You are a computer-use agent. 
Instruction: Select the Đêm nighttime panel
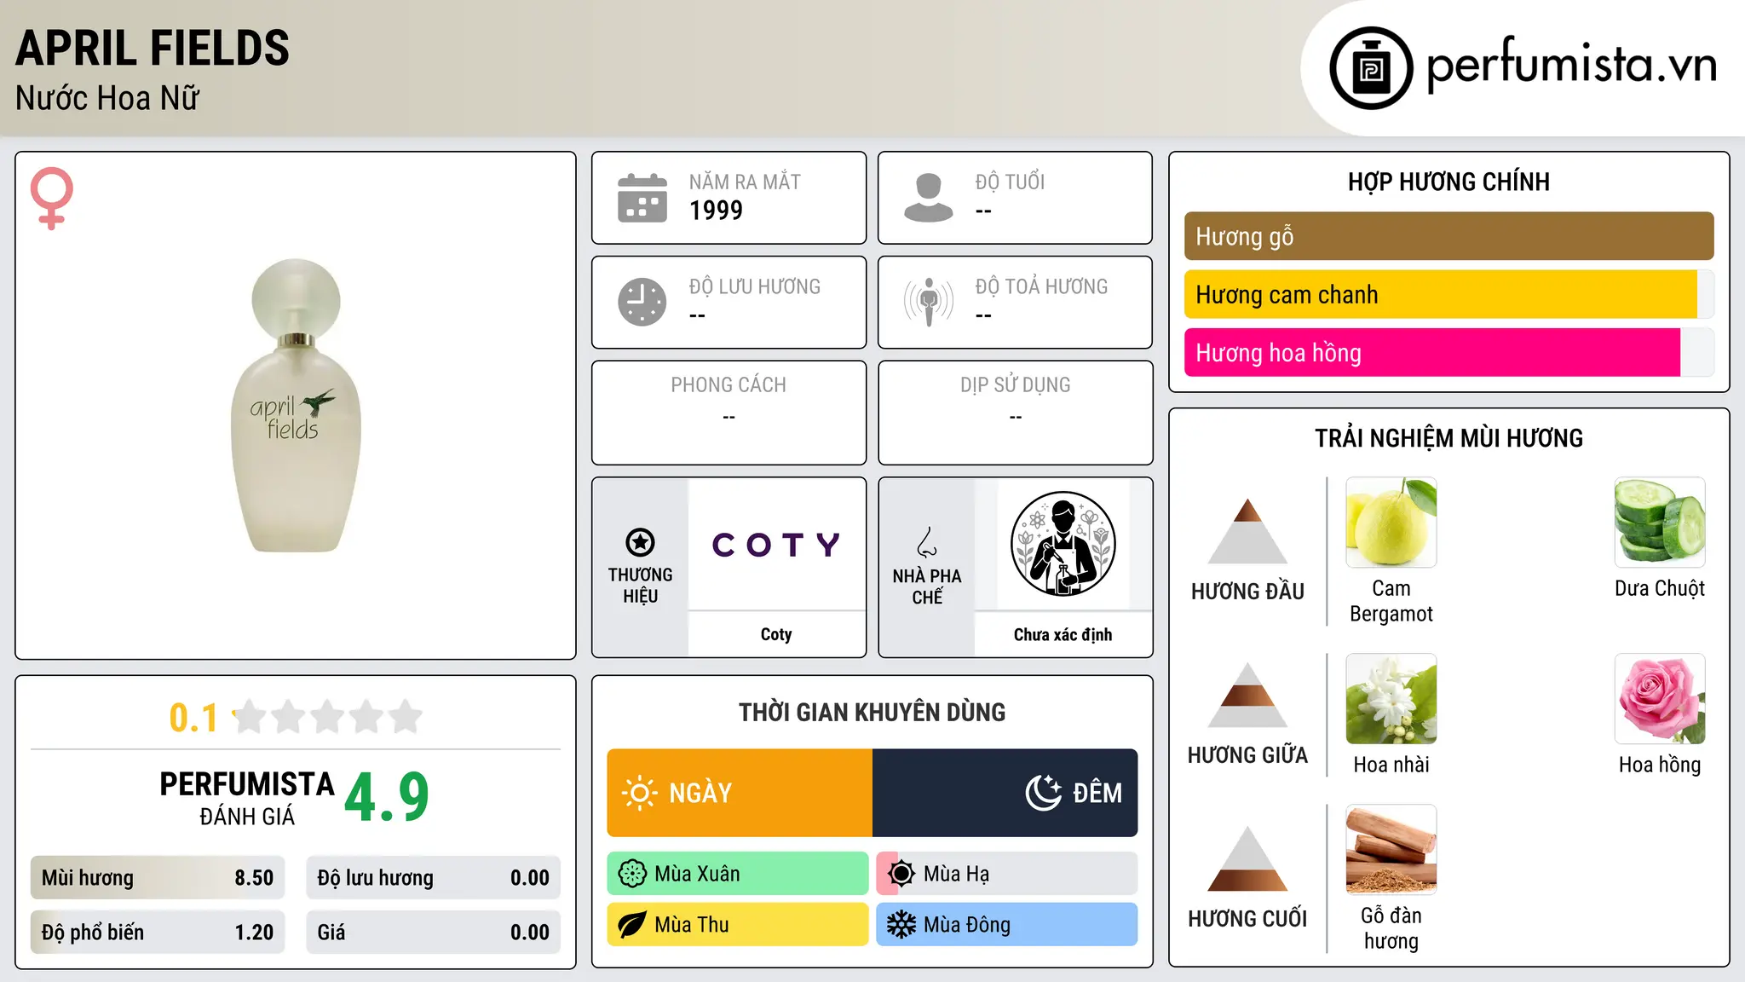tap(1005, 793)
